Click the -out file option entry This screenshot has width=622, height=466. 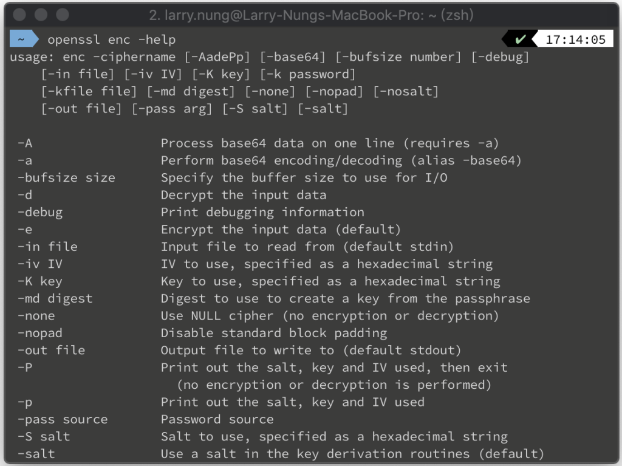click(51, 350)
